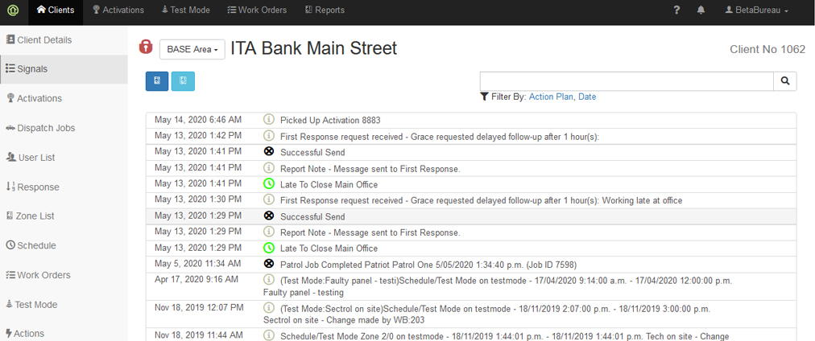The image size is (815, 341).
Task: Click into the signals search field
Action: [x=626, y=81]
